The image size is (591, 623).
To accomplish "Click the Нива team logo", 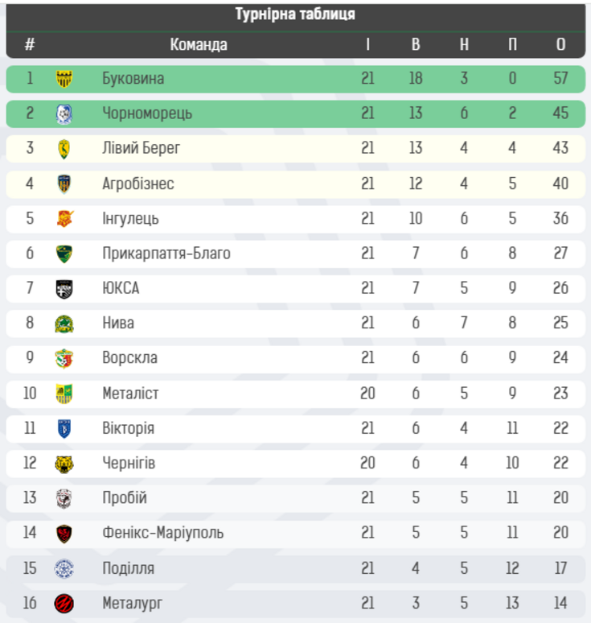I will (x=64, y=324).
